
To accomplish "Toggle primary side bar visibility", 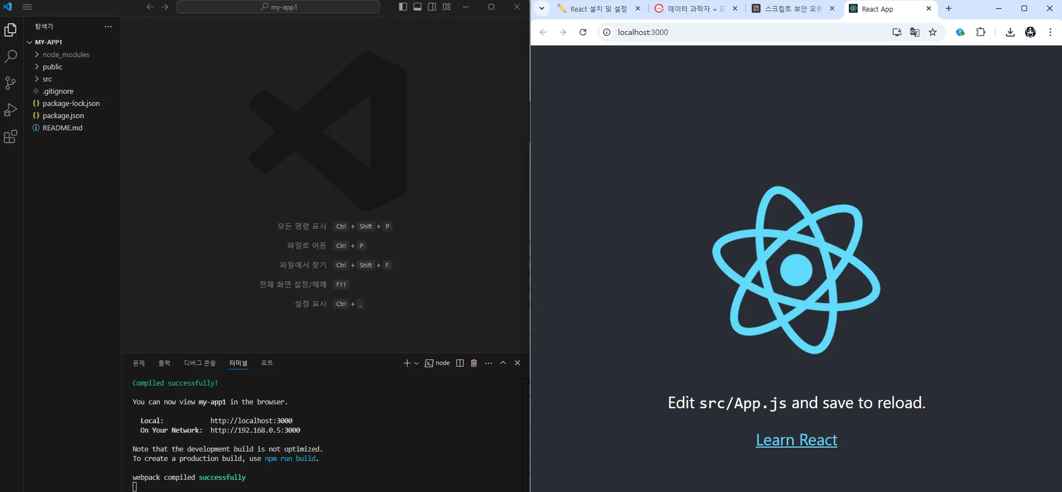I will (403, 7).
